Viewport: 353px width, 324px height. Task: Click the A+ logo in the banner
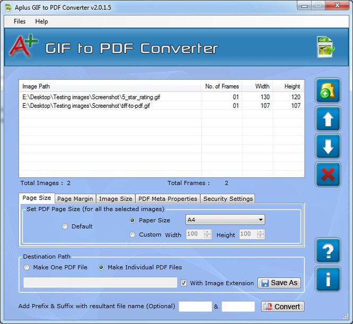[x=23, y=46]
